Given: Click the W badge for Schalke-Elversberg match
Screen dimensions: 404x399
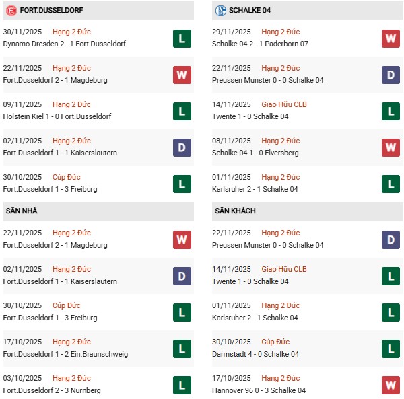Looking at the screenshot, I should (x=391, y=147).
